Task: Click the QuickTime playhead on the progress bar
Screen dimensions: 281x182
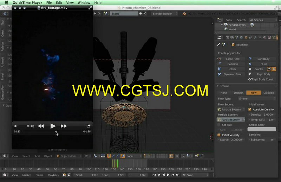Action: tap(56, 131)
